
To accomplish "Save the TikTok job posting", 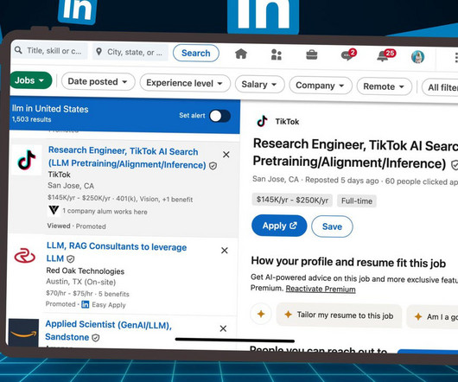I will pos(332,226).
